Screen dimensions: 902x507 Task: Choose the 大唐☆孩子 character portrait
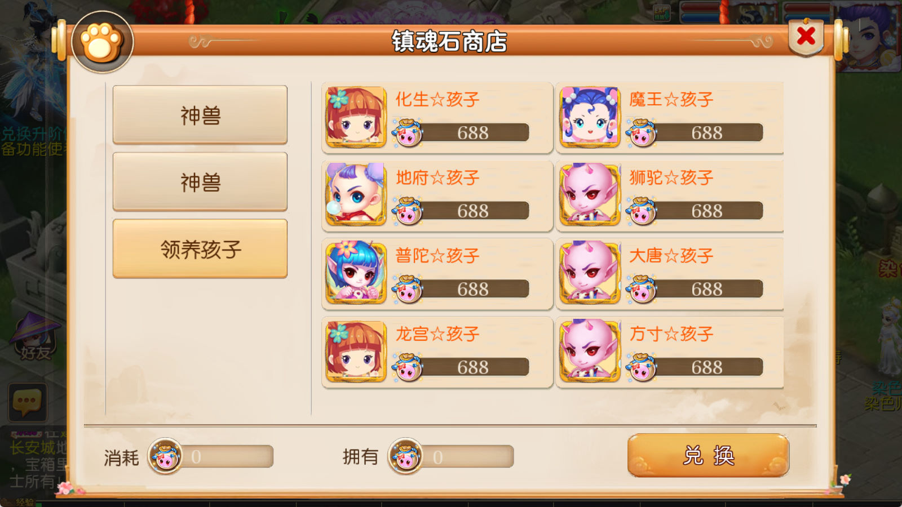(590, 273)
